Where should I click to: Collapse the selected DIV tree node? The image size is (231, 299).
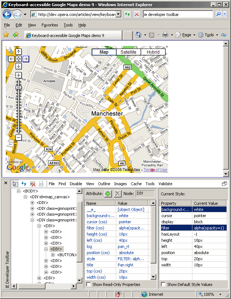coord(46,249)
